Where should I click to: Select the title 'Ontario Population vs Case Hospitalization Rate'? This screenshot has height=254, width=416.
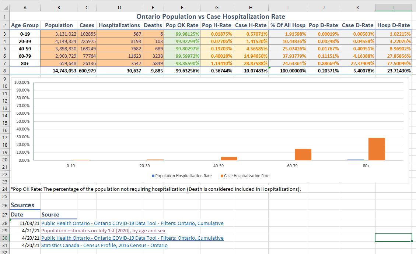211,17
